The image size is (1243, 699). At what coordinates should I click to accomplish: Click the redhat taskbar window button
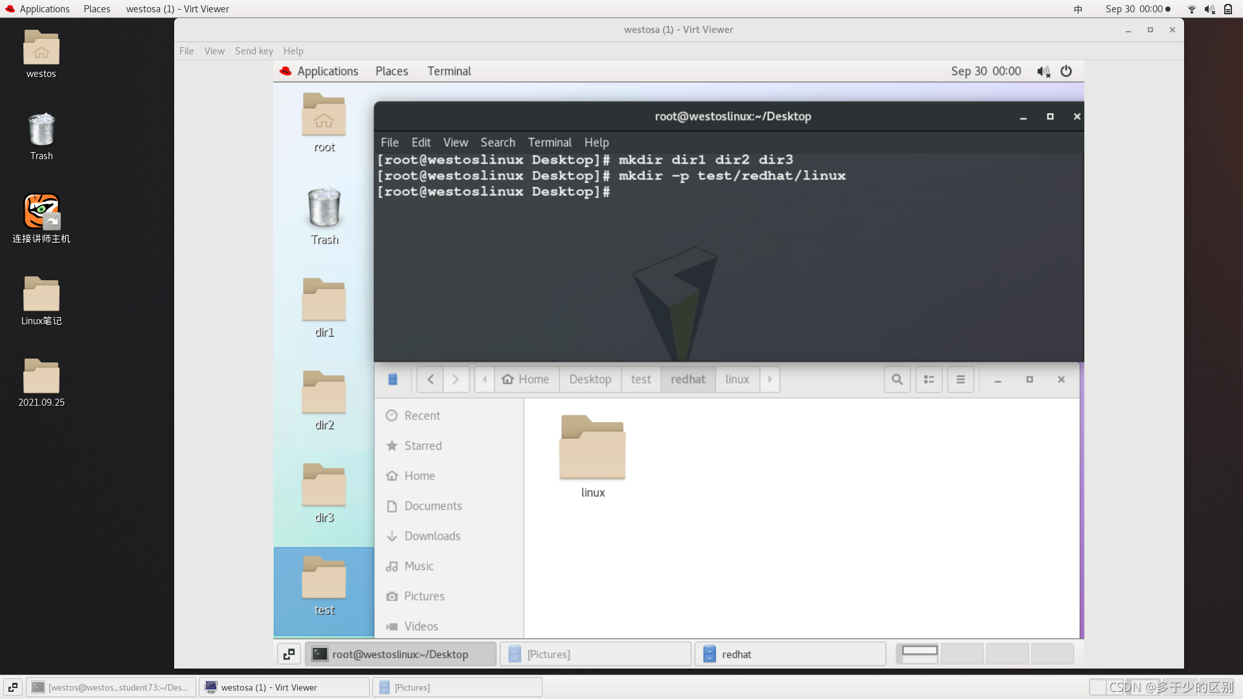(x=790, y=654)
